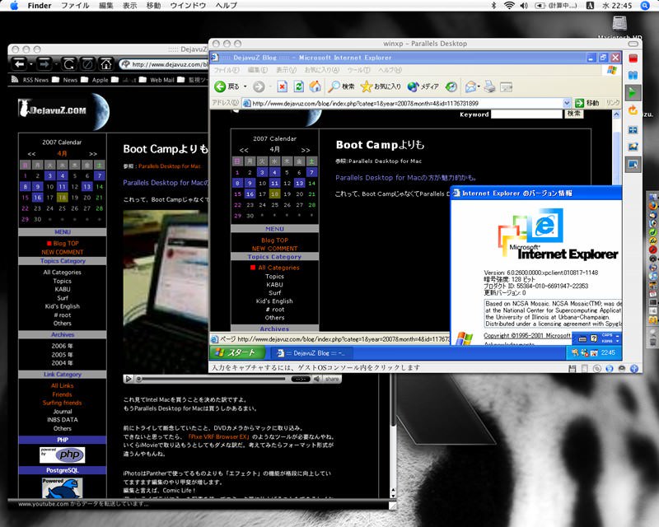Click the DejavuZ Blog taskbar item in Windows XP
The width and height of the screenshot is (659, 527).
[x=311, y=353]
